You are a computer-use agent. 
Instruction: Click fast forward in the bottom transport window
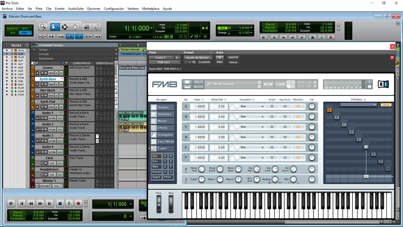[x=40, y=203]
